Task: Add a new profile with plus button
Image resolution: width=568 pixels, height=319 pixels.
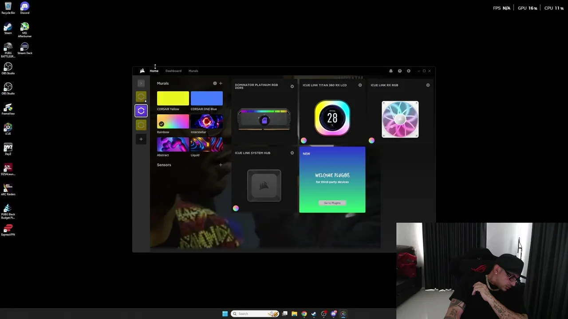Action: point(141,139)
